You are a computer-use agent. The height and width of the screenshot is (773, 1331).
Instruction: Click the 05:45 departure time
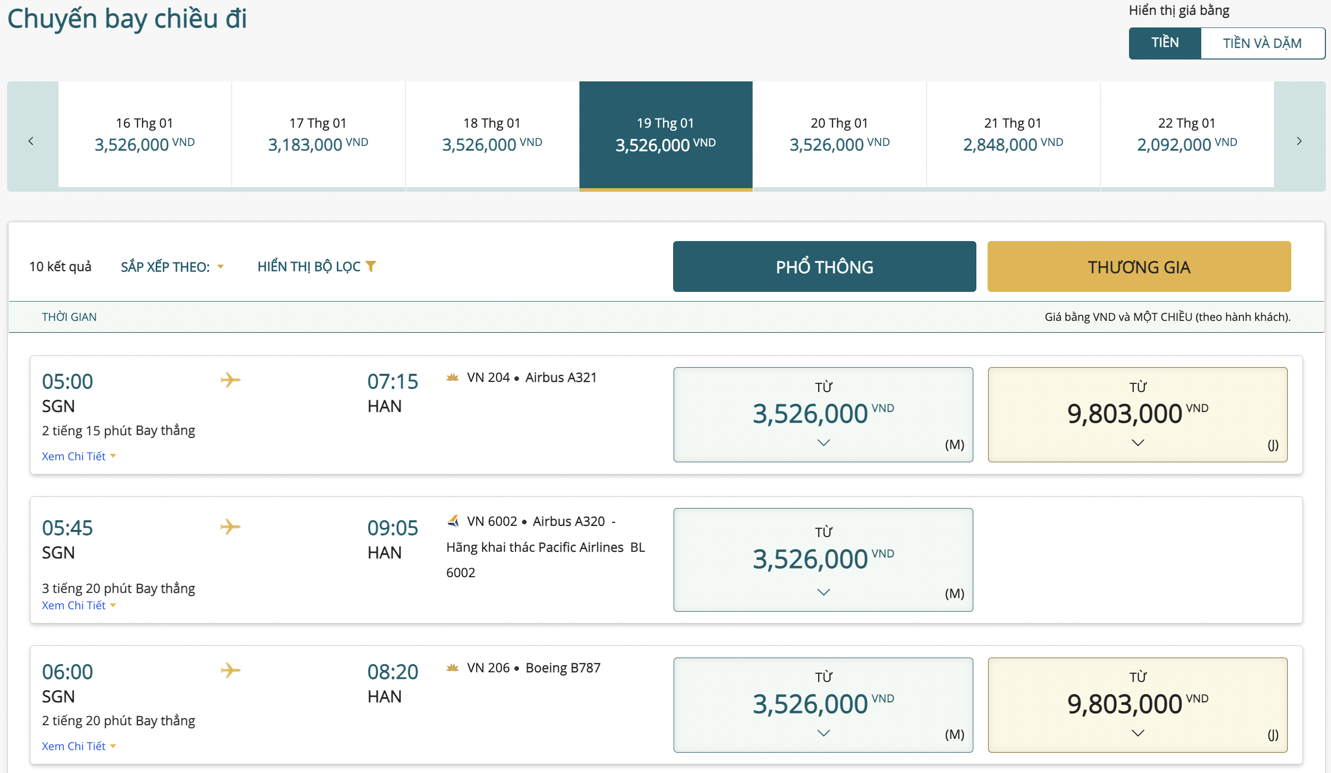coord(68,527)
